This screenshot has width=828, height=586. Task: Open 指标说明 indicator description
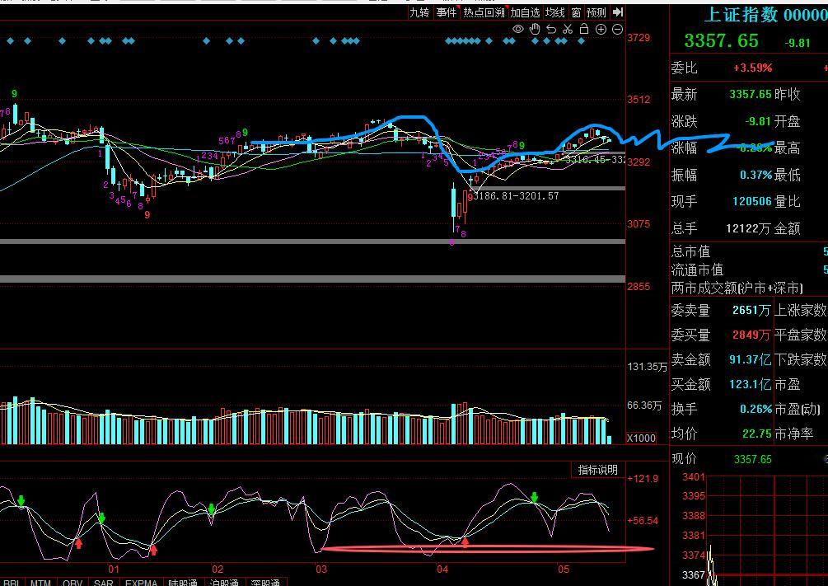tap(598, 470)
